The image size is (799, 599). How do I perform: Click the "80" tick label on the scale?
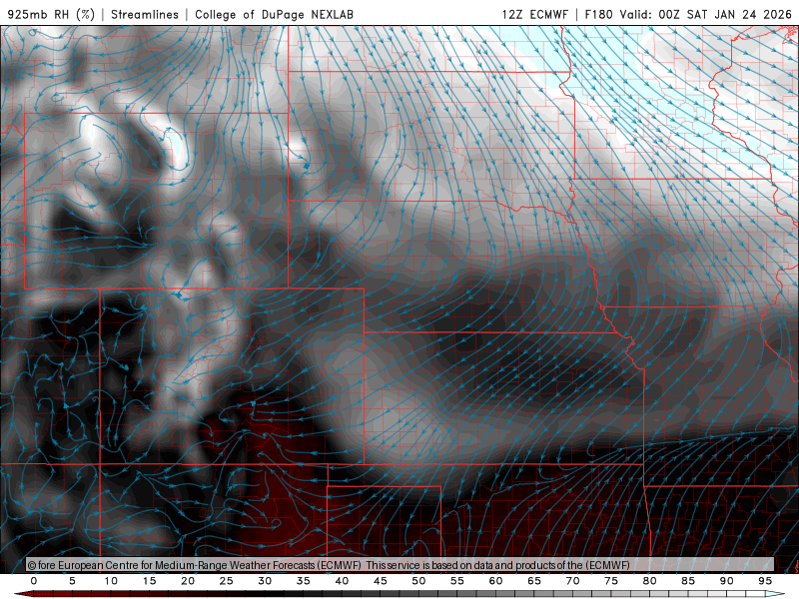pyautogui.click(x=649, y=581)
